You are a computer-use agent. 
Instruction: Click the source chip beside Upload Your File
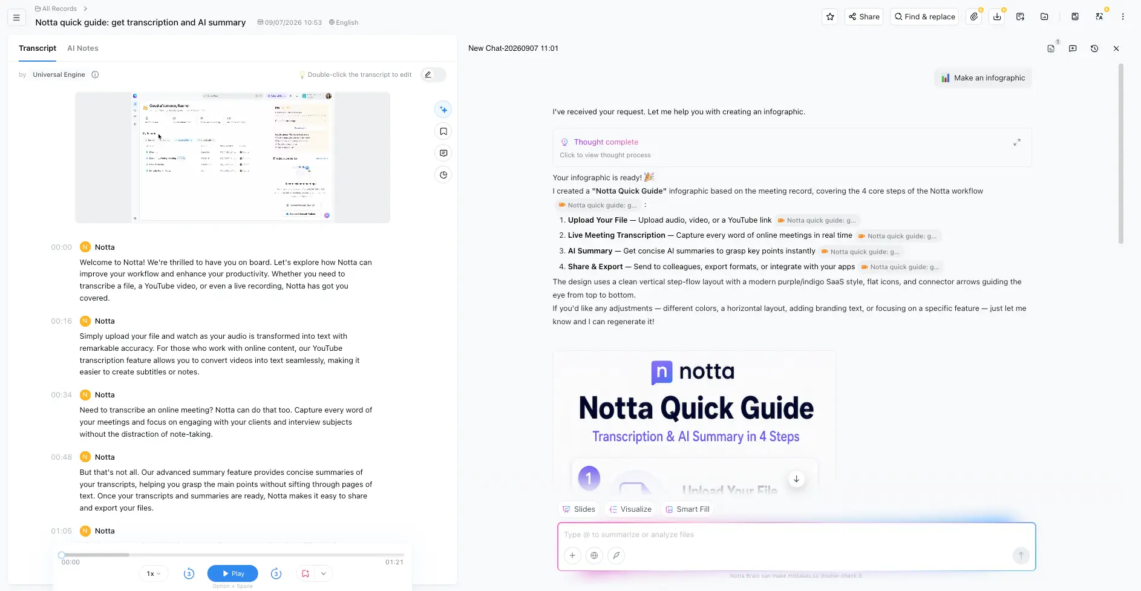tap(817, 221)
